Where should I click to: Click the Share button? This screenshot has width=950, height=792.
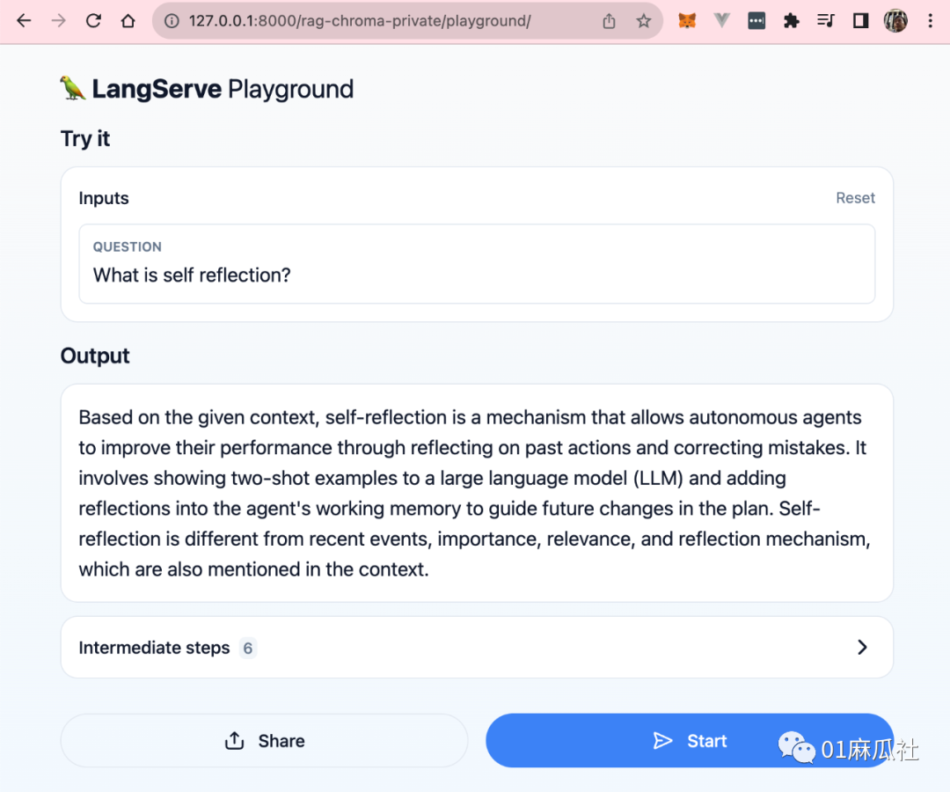(x=264, y=740)
